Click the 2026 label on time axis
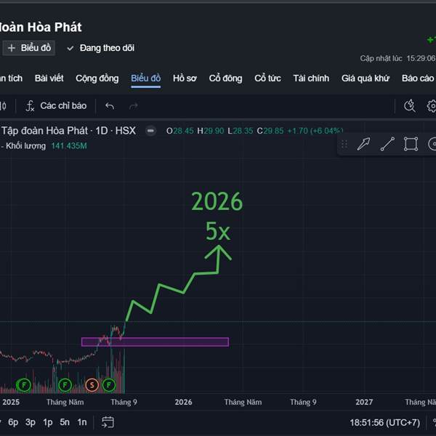The height and width of the screenshot is (436, 436). [x=183, y=402]
